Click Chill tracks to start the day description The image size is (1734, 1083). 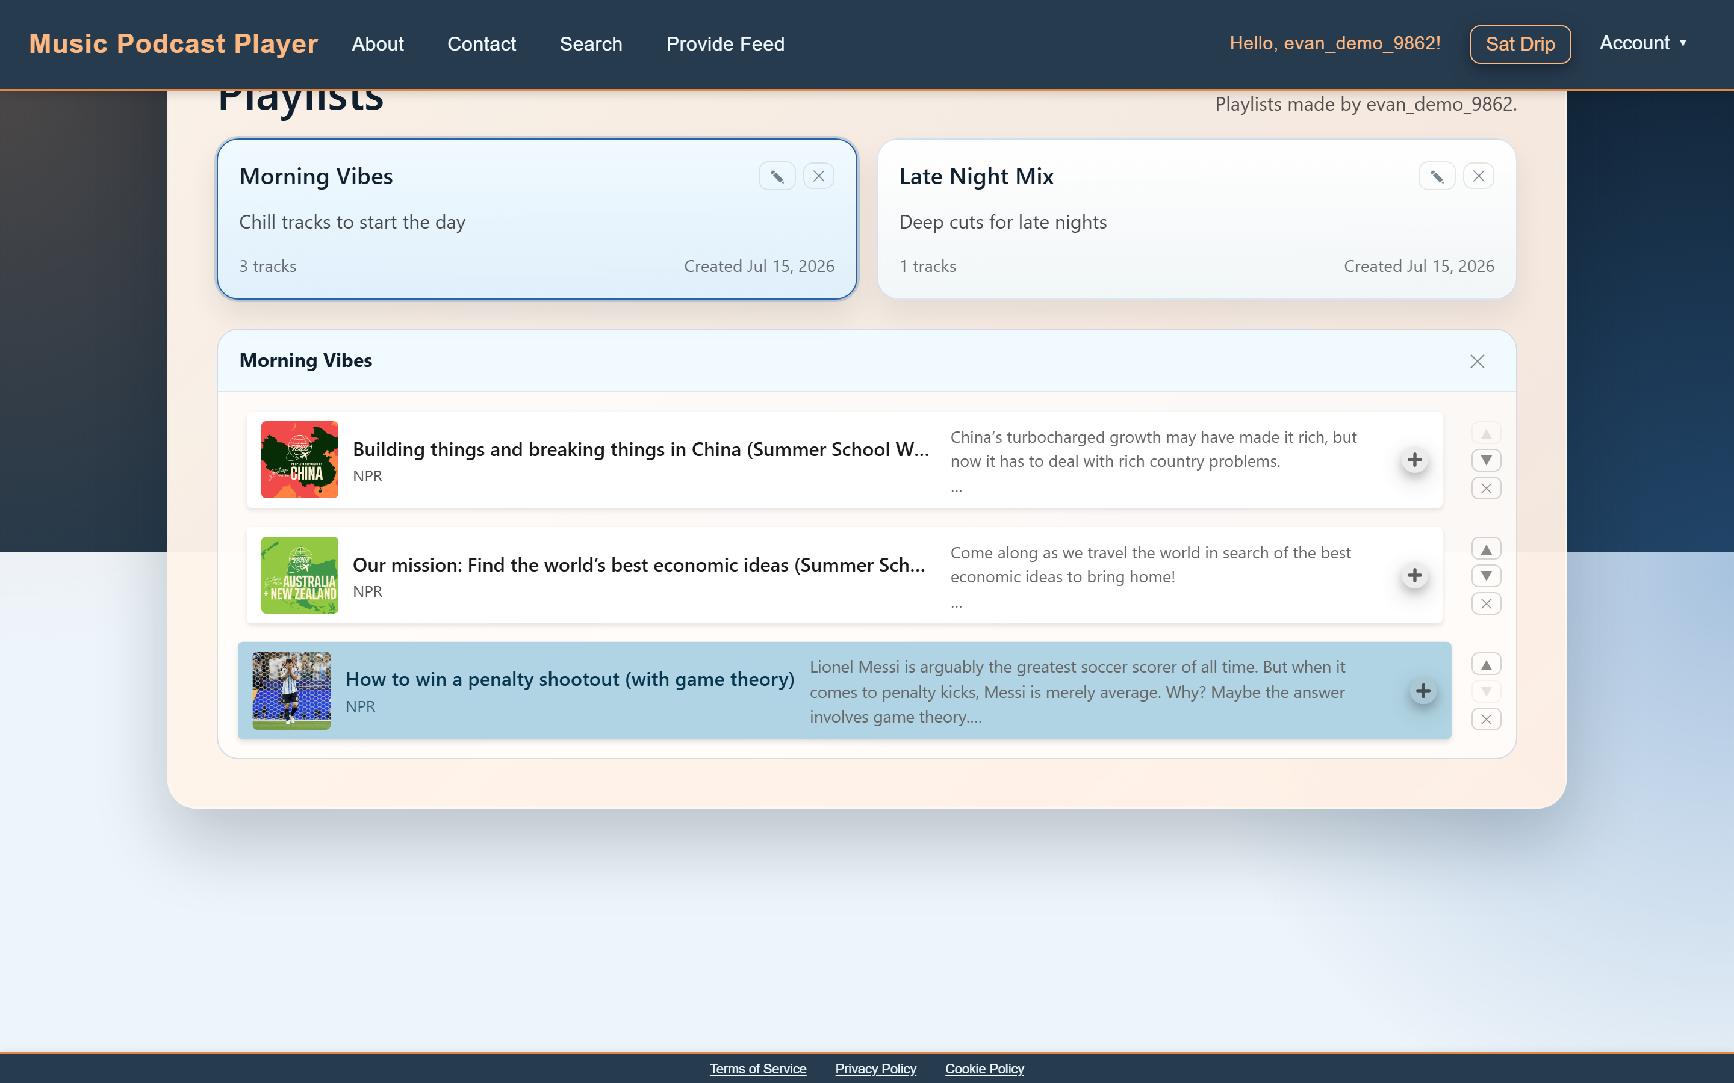353,222
